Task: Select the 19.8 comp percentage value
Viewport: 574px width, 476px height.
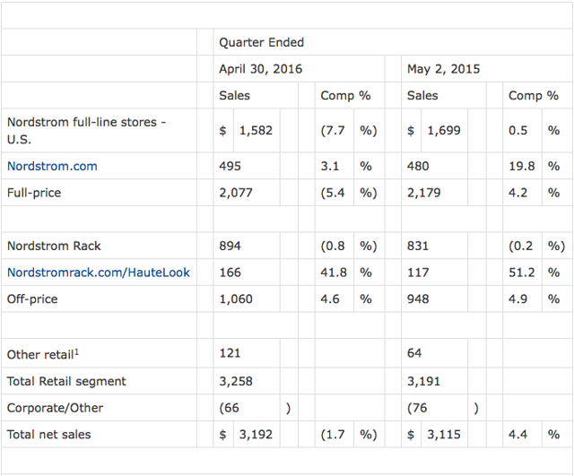Action: coord(522,166)
